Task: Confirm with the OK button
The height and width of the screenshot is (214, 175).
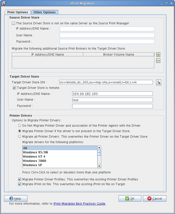Action: (x=130, y=198)
